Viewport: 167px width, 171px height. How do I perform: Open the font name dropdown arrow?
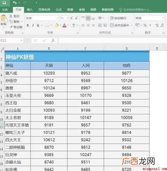point(58,18)
